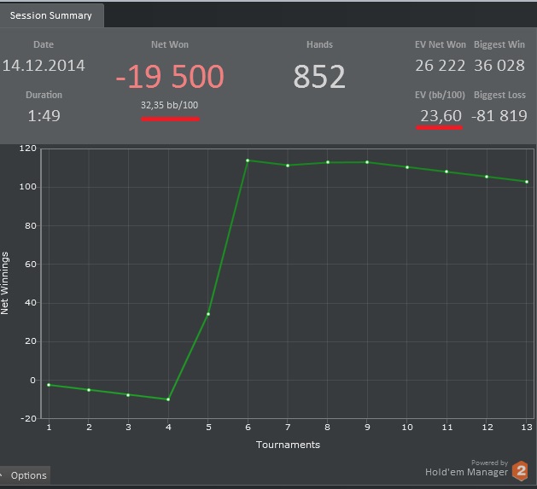Click the Duration heading label

point(44,95)
